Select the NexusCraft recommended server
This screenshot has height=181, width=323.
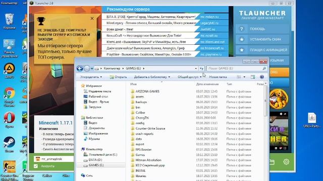point(165,36)
